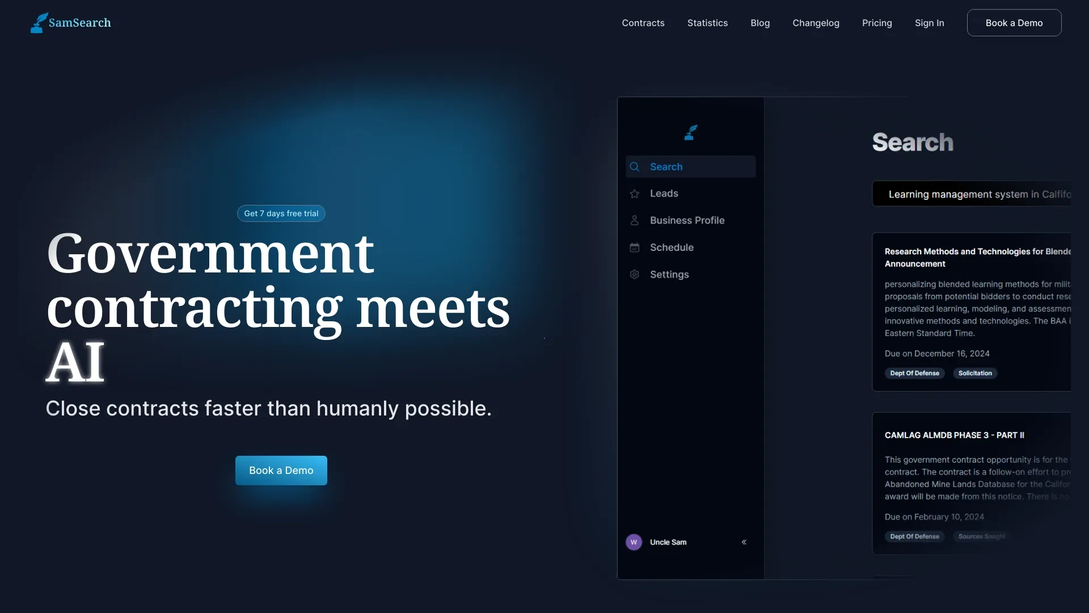1089x613 pixels.
Task: Click the Business Profile person icon
Action: (634, 220)
